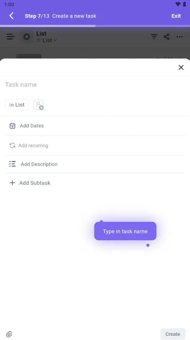Add an assignee with the person icon
The height and width of the screenshot is (340, 190).
click(38, 105)
